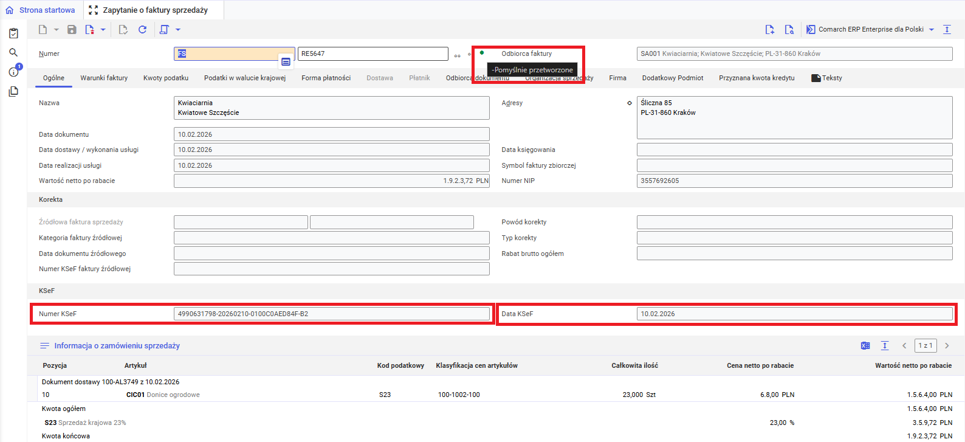
Task: Open the Kwoty podatku tab
Action: [166, 78]
